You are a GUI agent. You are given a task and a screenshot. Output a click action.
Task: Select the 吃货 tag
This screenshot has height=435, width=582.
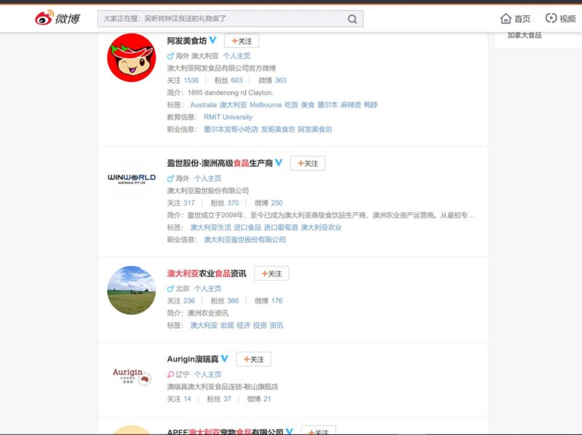point(292,105)
